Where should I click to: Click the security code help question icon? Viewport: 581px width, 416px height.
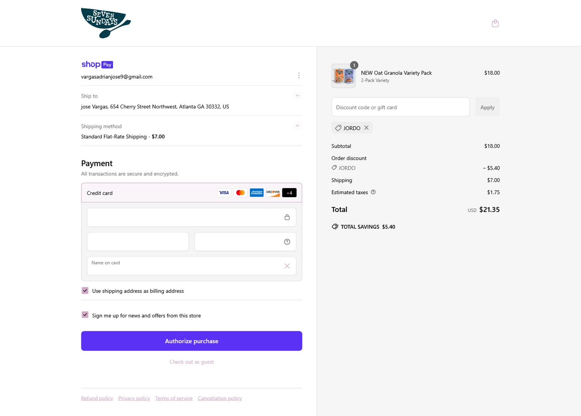[x=287, y=242]
